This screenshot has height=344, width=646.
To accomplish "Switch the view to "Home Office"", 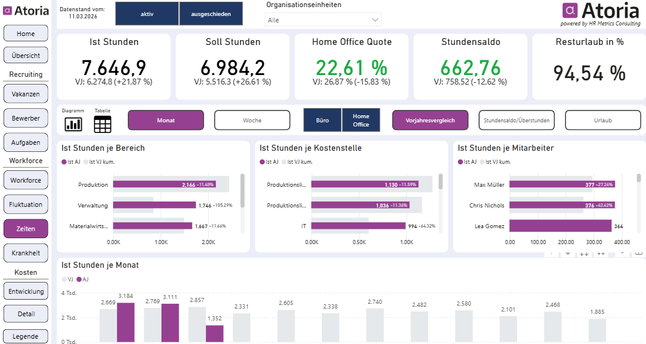I will [x=361, y=119].
